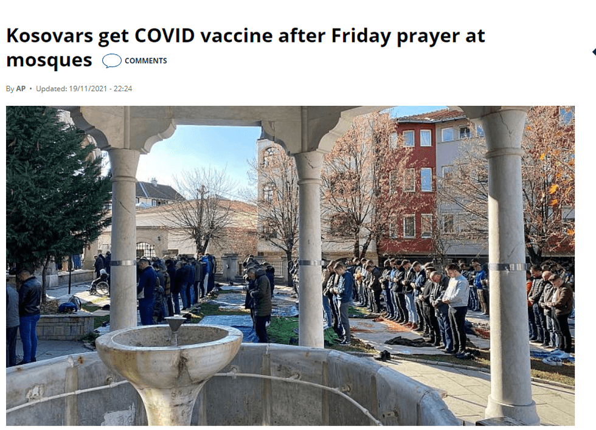The height and width of the screenshot is (430, 596).
Task: Click the article headline about Kosovars vaccine
Action: click(246, 47)
